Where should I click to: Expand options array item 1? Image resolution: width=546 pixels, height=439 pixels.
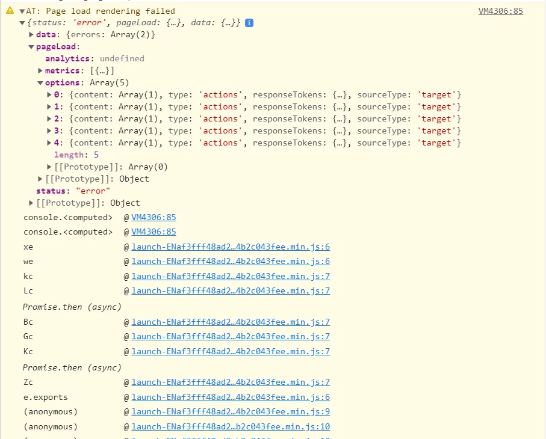click(49, 107)
